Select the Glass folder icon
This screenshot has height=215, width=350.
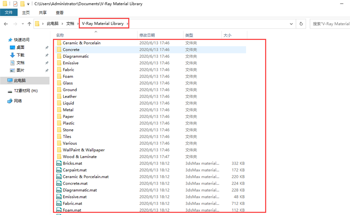59,83
